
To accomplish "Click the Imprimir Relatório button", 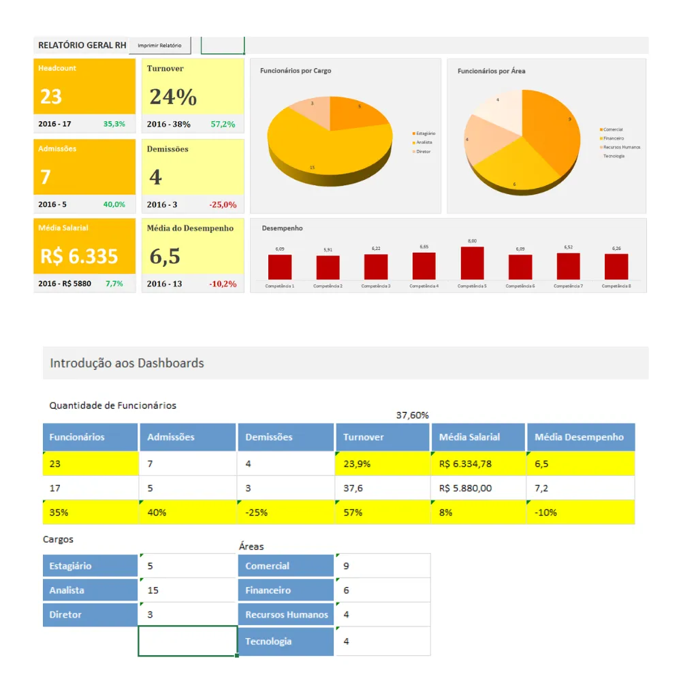I will (160, 45).
